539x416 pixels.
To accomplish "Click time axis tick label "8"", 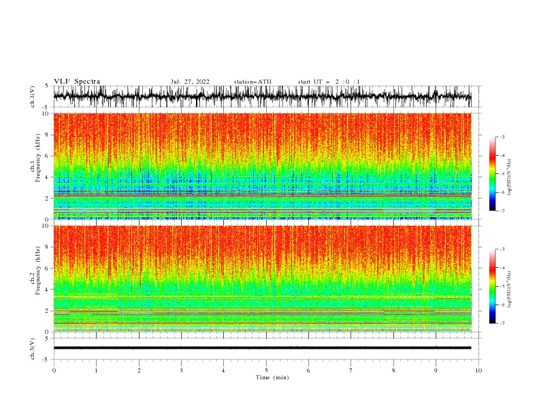I will (393, 370).
